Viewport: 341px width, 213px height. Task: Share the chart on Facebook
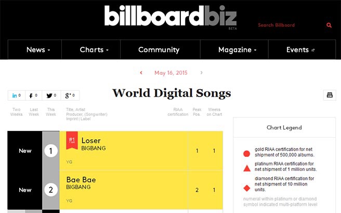(33, 96)
